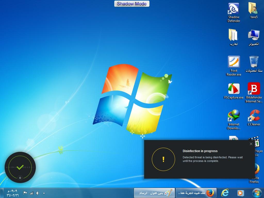Click the Show desktop strip on taskbar
264x198 pixels.
[x=2, y=193]
